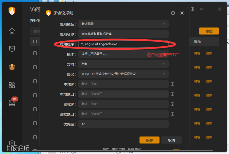The height and width of the screenshot is (154, 229).
Task: Open the 规则模板 dropdown showing 默认配置
Action: [x=123, y=24]
